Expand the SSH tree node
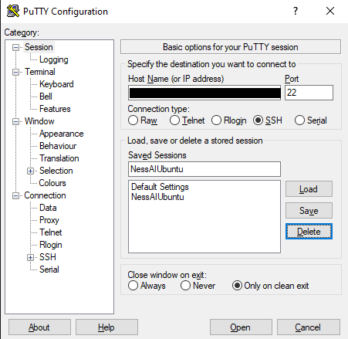This screenshot has height=339, width=348. click(x=31, y=257)
